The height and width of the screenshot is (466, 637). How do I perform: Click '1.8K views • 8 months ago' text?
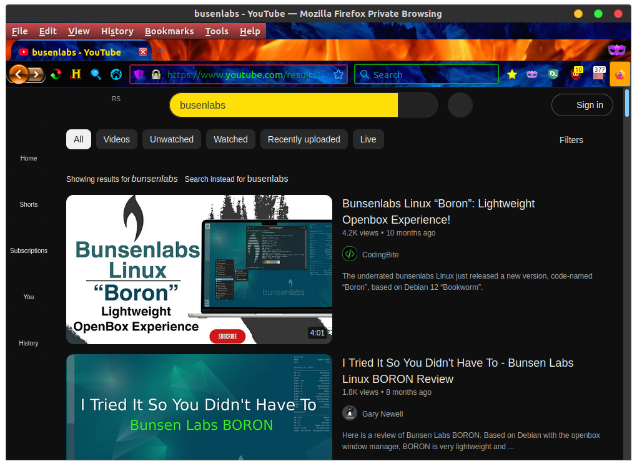point(387,392)
